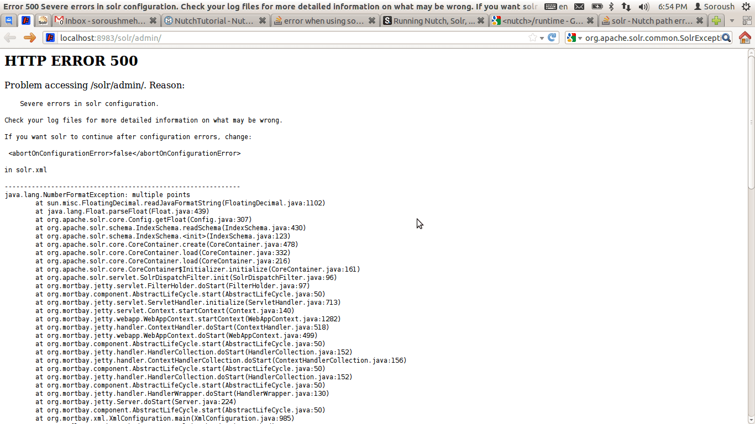Open the network connection indicator
The width and height of the screenshot is (755, 424).
(x=626, y=7)
